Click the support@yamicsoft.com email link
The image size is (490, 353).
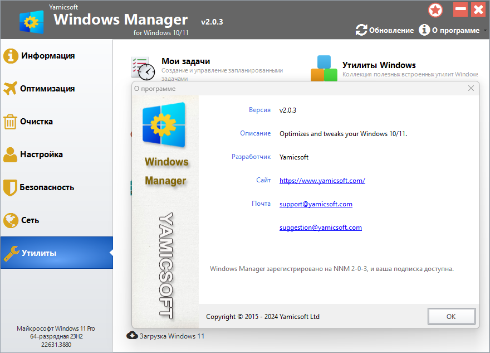click(x=316, y=204)
